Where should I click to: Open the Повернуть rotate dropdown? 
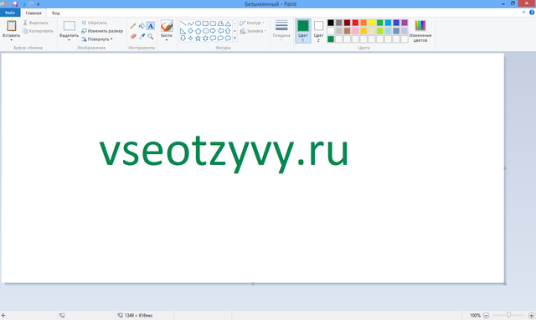[x=97, y=39]
